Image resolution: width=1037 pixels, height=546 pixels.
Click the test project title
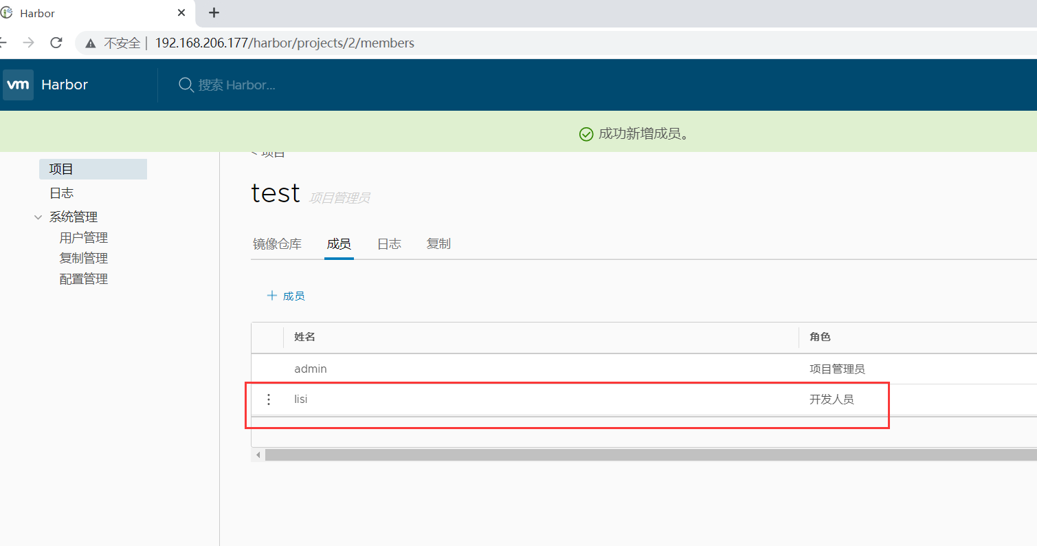click(x=276, y=193)
